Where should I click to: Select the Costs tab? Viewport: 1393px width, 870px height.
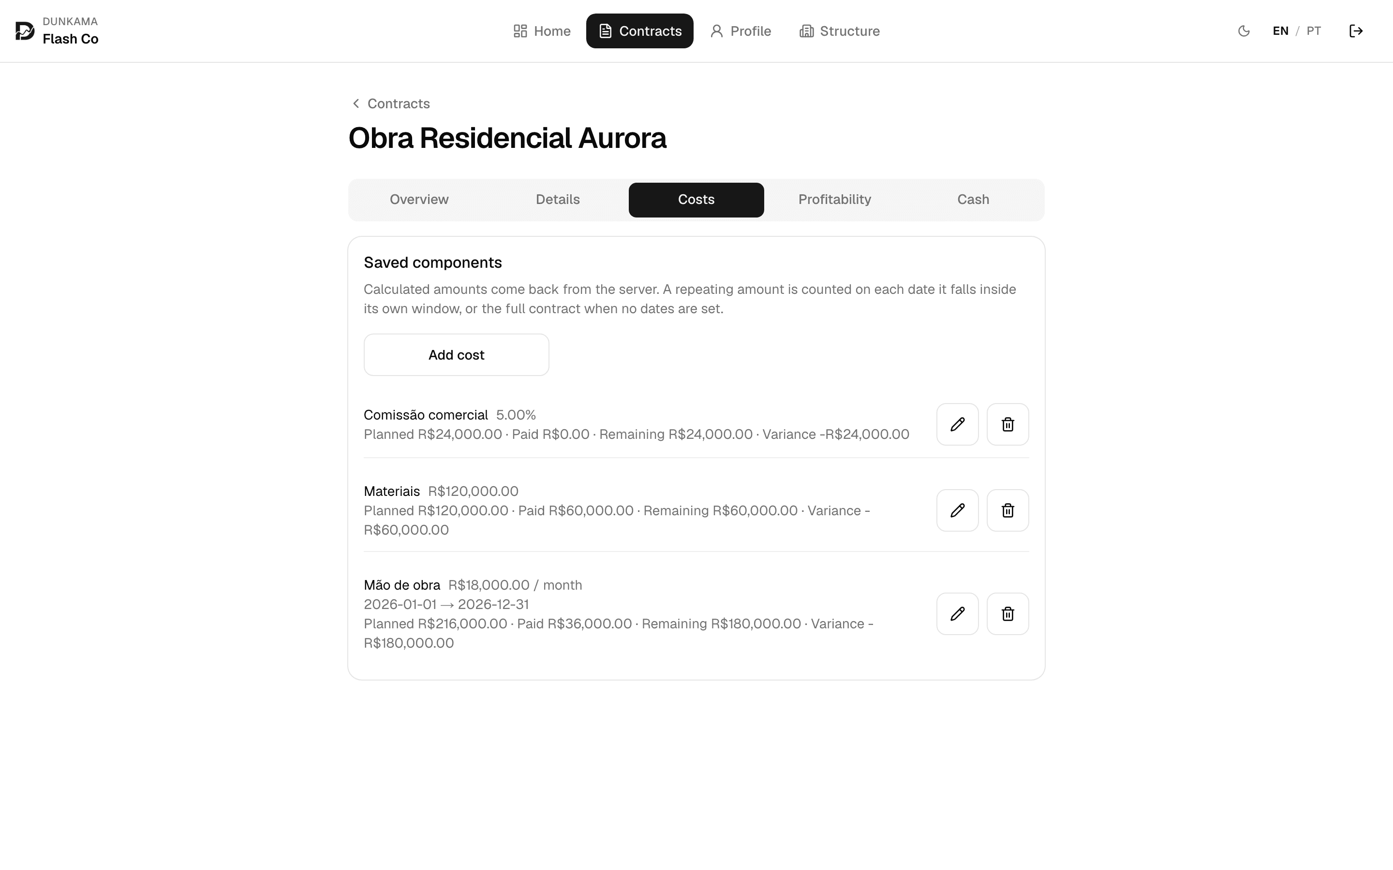(696, 200)
